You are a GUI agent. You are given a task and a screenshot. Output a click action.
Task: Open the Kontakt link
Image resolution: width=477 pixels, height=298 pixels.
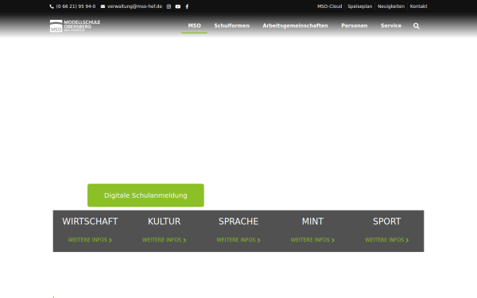click(x=419, y=6)
